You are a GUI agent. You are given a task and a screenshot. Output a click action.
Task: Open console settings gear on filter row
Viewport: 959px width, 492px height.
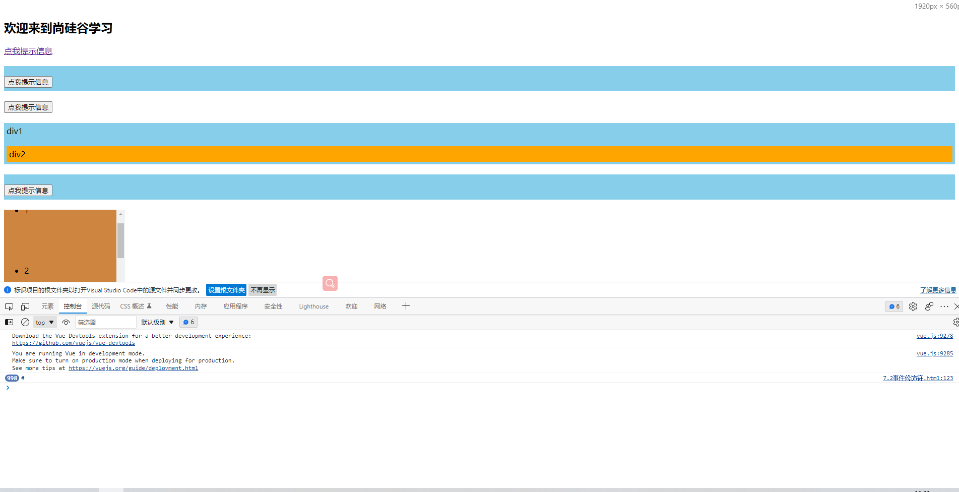click(x=956, y=322)
